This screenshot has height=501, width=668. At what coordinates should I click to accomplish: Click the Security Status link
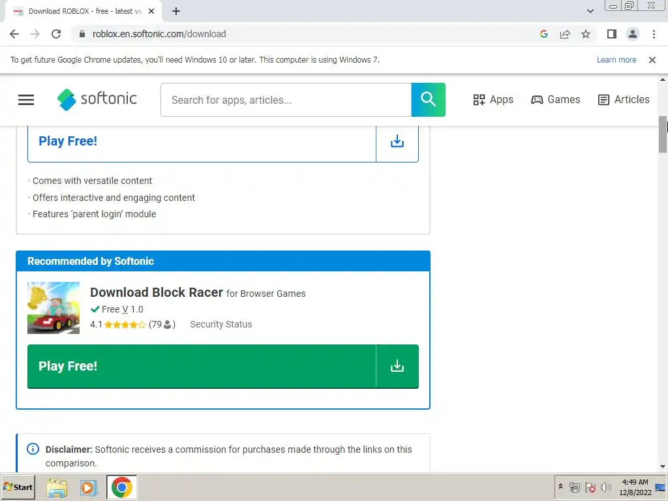[220, 324]
